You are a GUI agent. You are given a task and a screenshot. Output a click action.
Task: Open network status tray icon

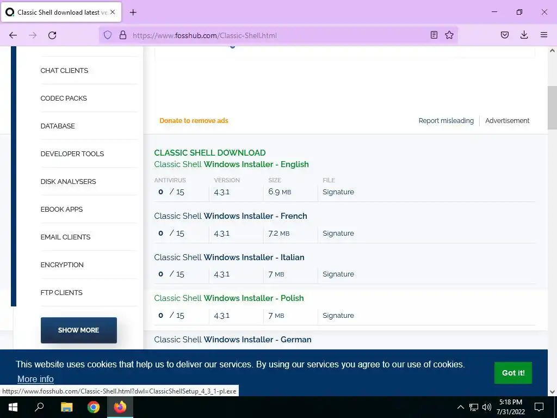coord(474,407)
